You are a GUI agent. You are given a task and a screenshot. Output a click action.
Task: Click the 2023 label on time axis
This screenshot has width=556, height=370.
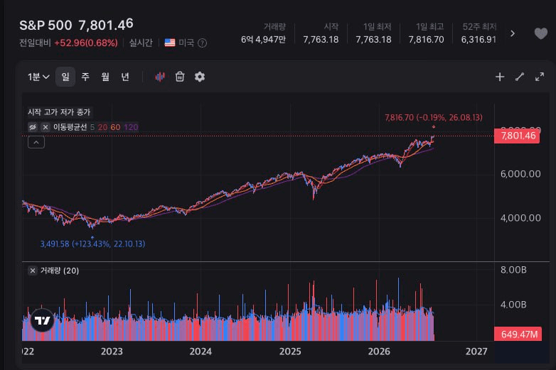click(x=112, y=352)
